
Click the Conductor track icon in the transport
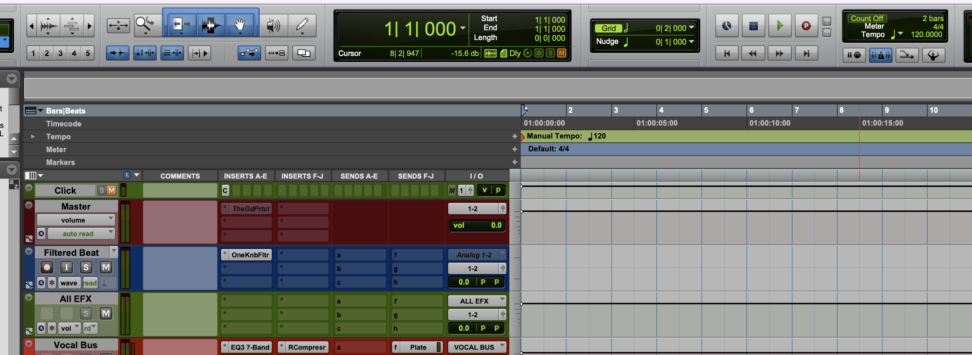click(x=934, y=55)
